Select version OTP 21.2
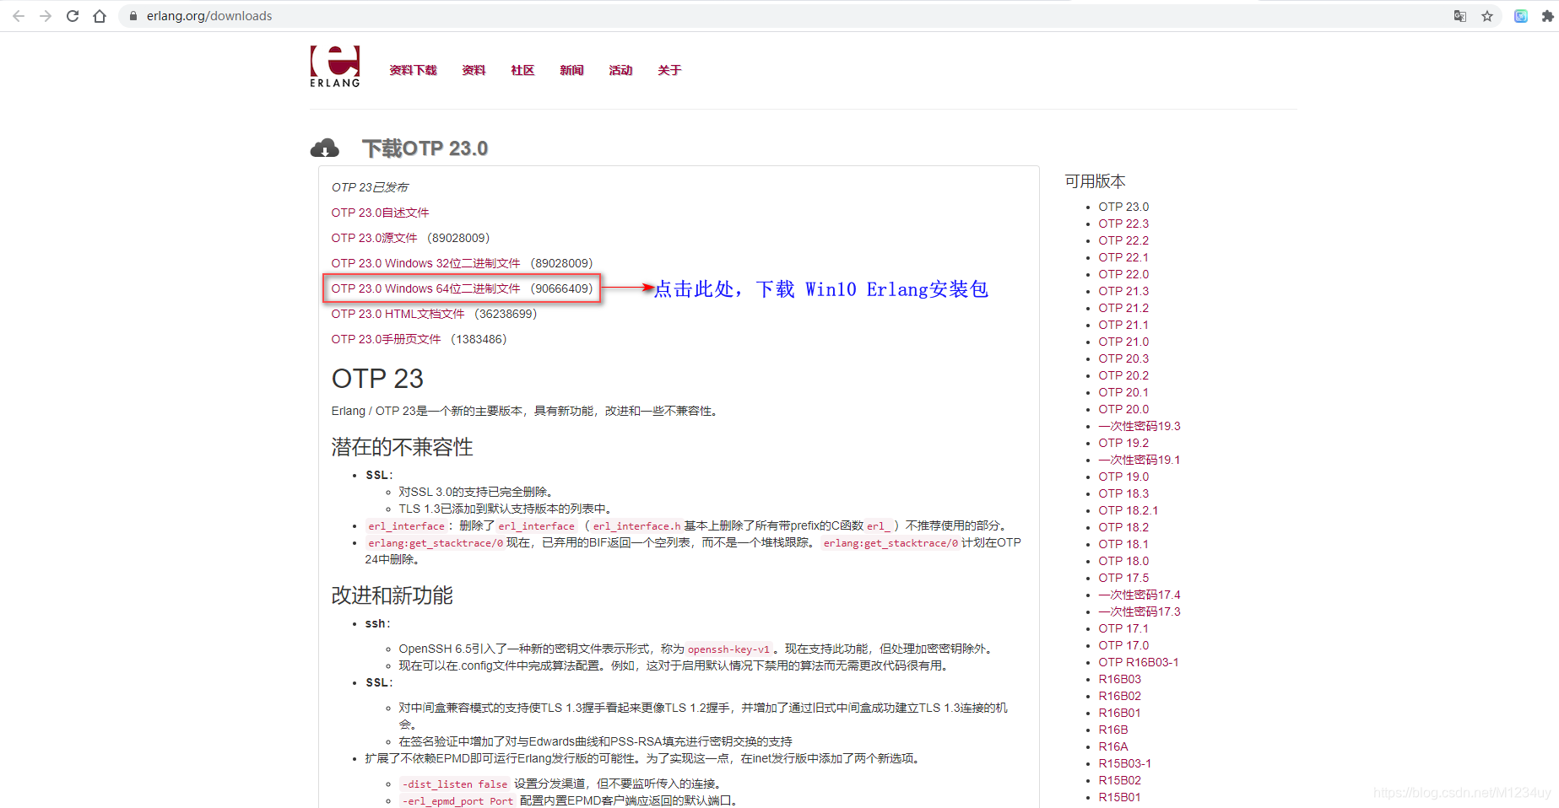 coord(1123,308)
